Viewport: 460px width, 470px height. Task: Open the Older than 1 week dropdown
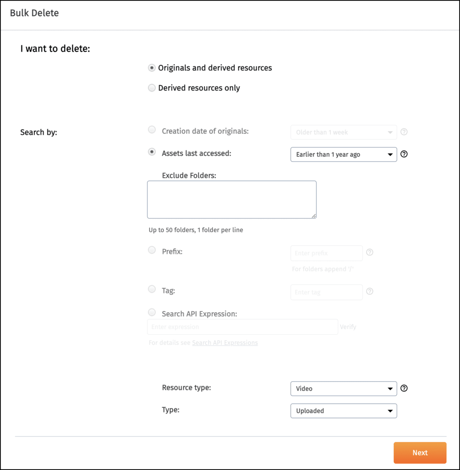[343, 132]
